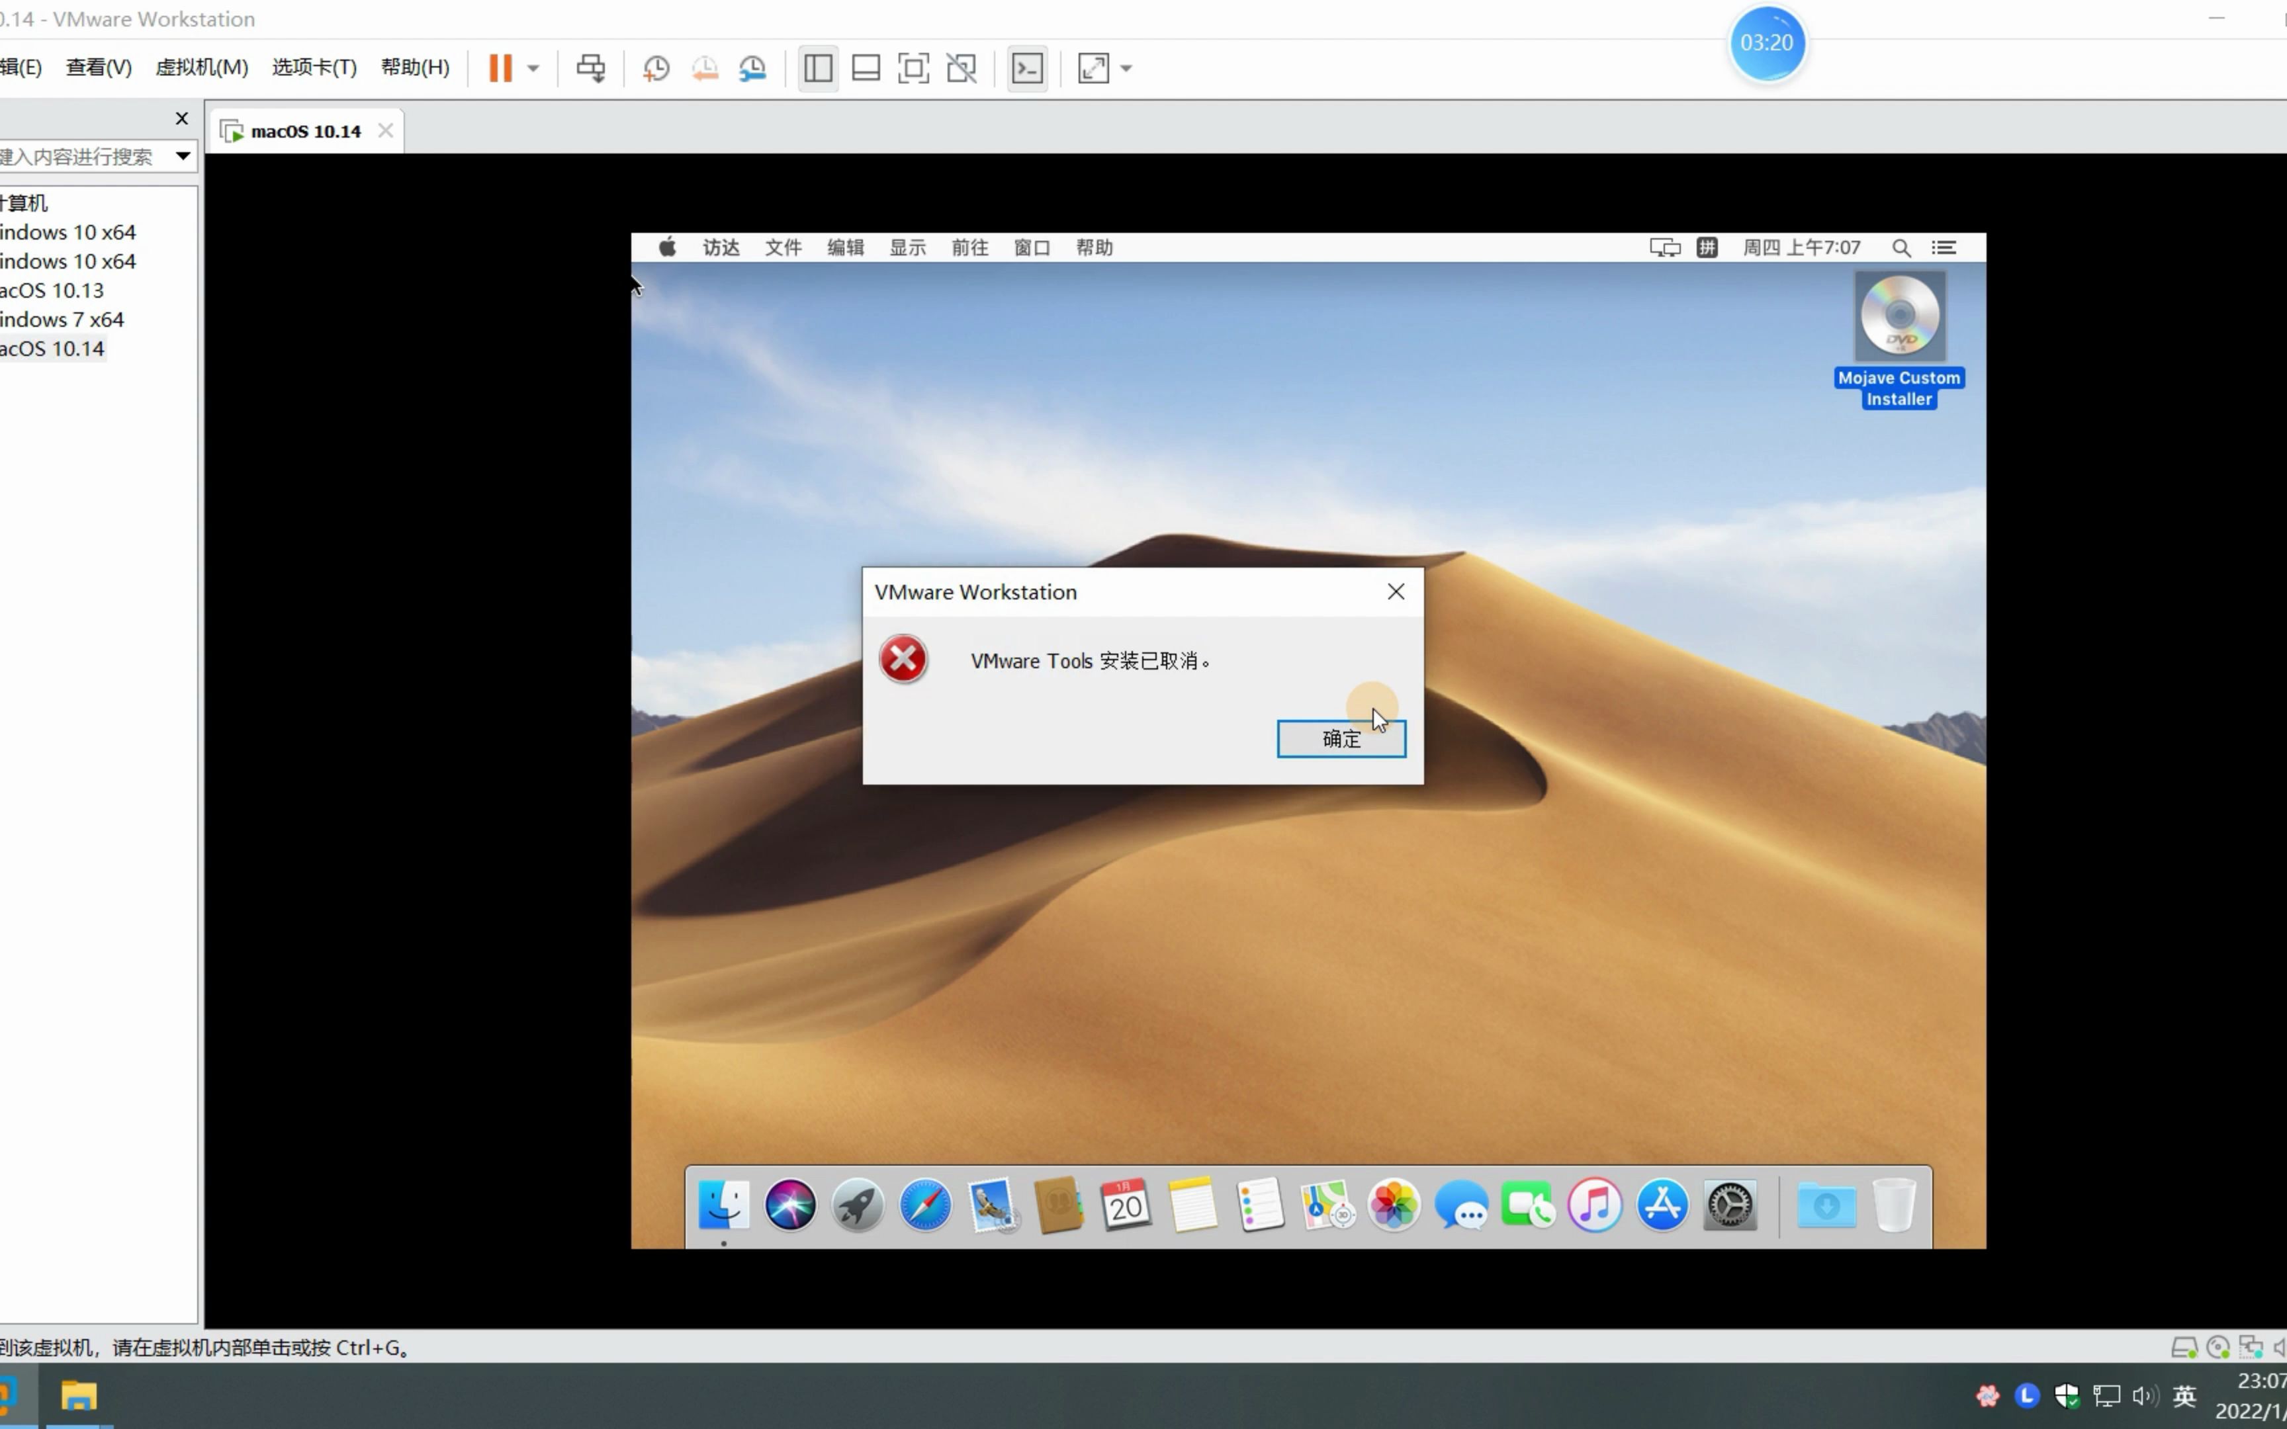This screenshot has height=1429, width=2287.
Task: Open the Apple menu in the guest
Action: pyautogui.click(x=667, y=247)
